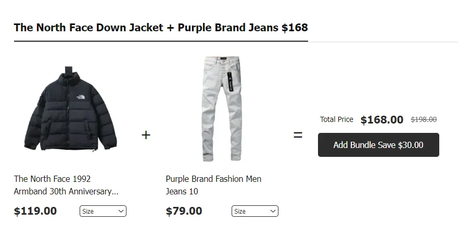The width and height of the screenshot is (458, 247).
Task: Open The North Face 1992 Armband product link
Action: pos(66,185)
